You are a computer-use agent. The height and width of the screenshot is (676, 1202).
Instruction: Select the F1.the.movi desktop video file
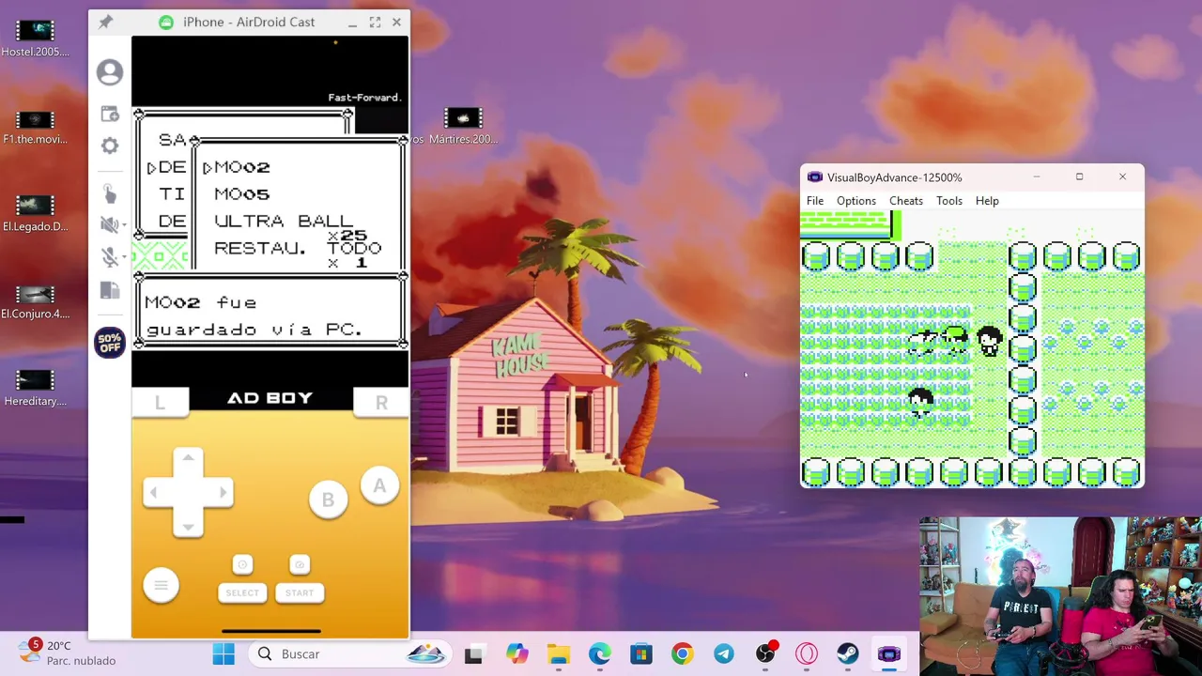click(36, 128)
